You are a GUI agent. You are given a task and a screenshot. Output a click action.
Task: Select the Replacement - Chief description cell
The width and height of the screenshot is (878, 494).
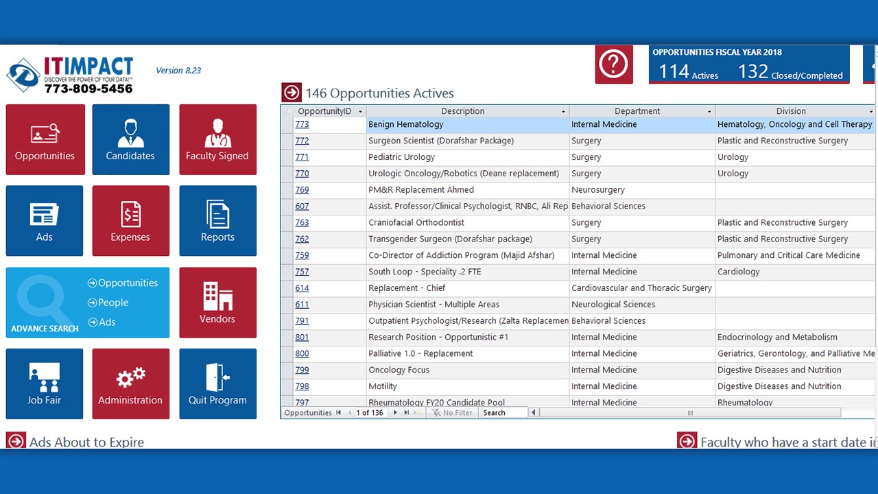468,289
